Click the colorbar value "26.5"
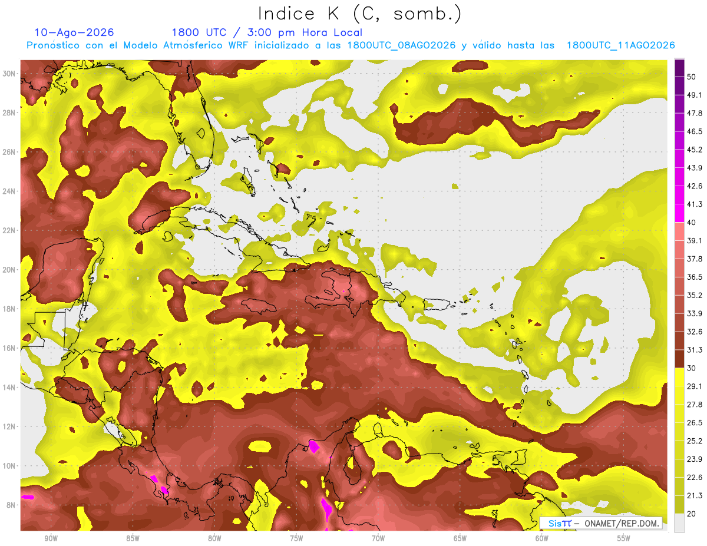The image size is (707, 546). tap(695, 423)
